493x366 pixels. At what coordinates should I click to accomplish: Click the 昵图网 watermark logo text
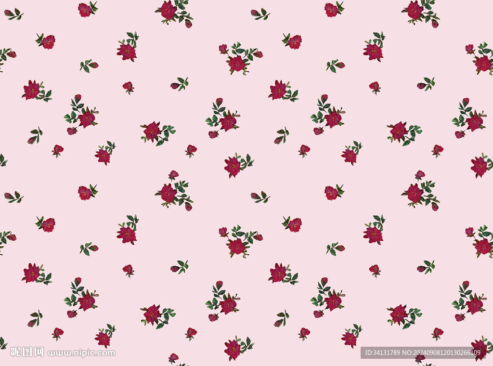coord(27,352)
